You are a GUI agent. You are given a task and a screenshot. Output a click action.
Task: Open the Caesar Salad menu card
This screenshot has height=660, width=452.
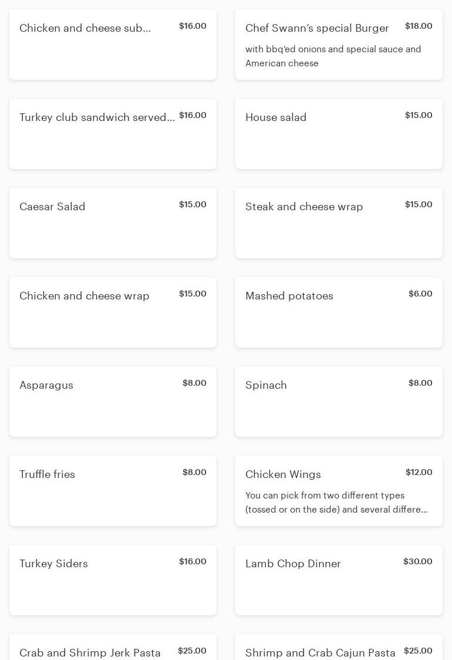point(113,223)
